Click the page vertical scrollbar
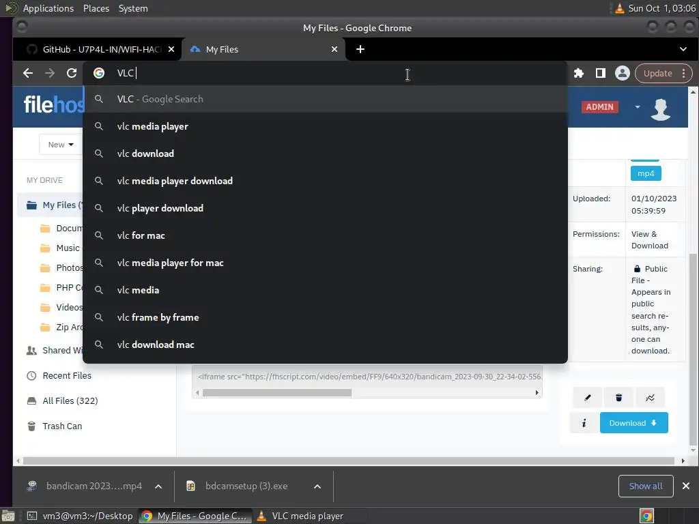The height and width of the screenshot is (524, 699). coord(693,349)
